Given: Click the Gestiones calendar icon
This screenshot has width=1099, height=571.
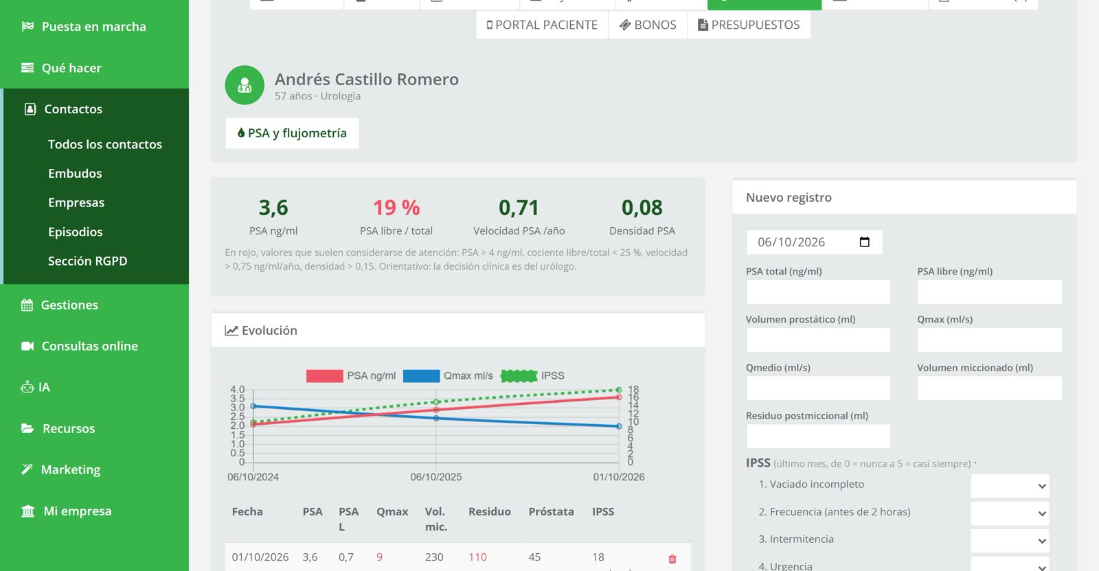Looking at the screenshot, I should (x=27, y=305).
